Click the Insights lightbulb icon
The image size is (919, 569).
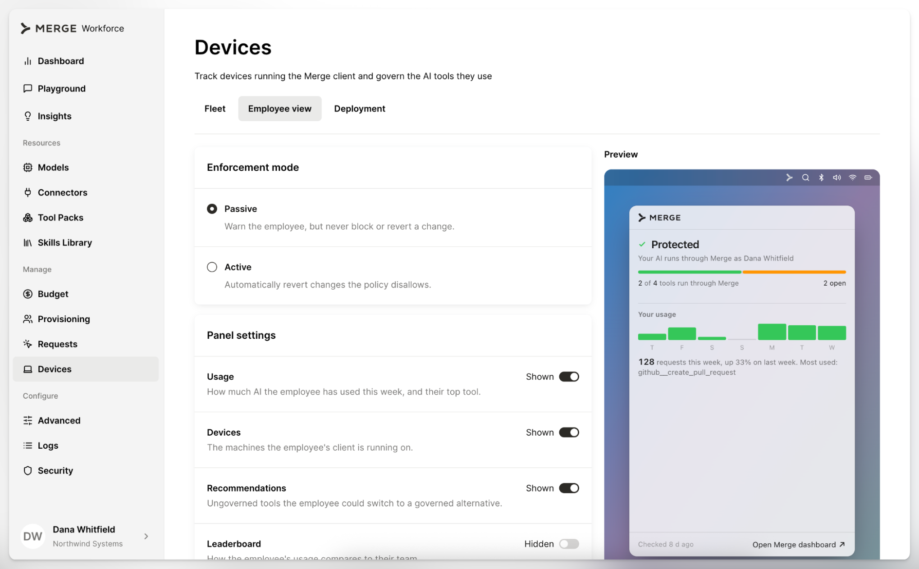pyautogui.click(x=27, y=116)
